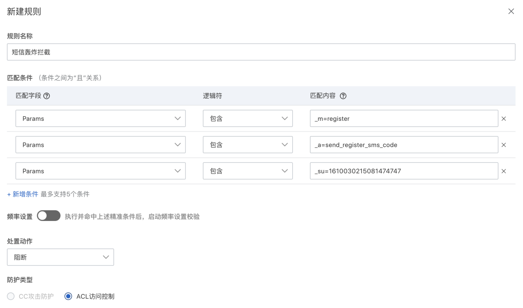Open third row Params field dropdown
523x308 pixels.
click(101, 171)
